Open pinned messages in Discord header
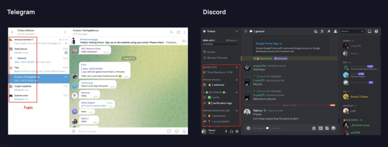Screen dimensions: 388x147 329,32
